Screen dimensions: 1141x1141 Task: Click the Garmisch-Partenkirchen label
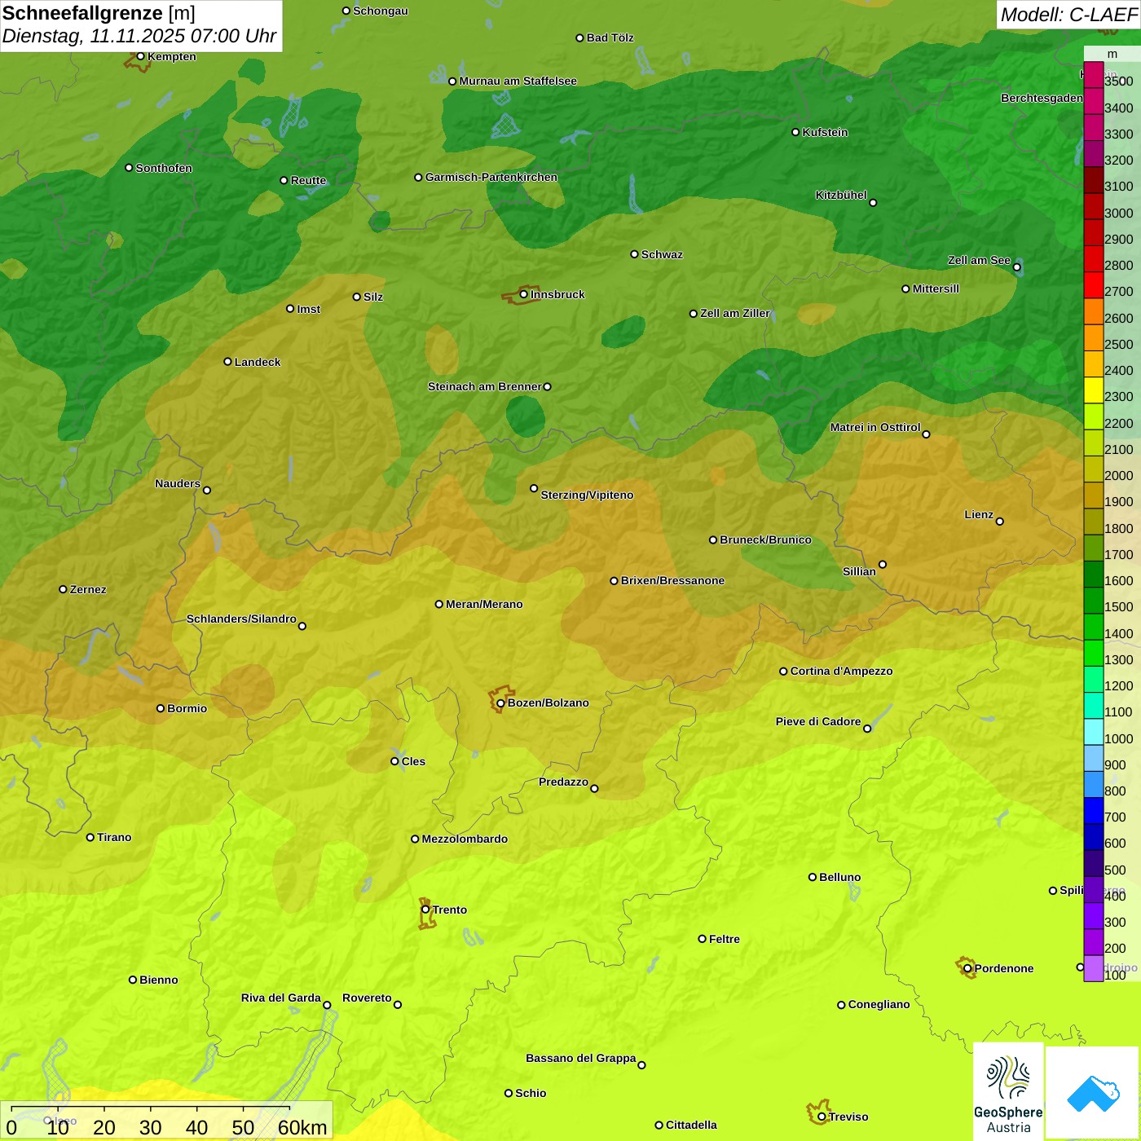491,177
